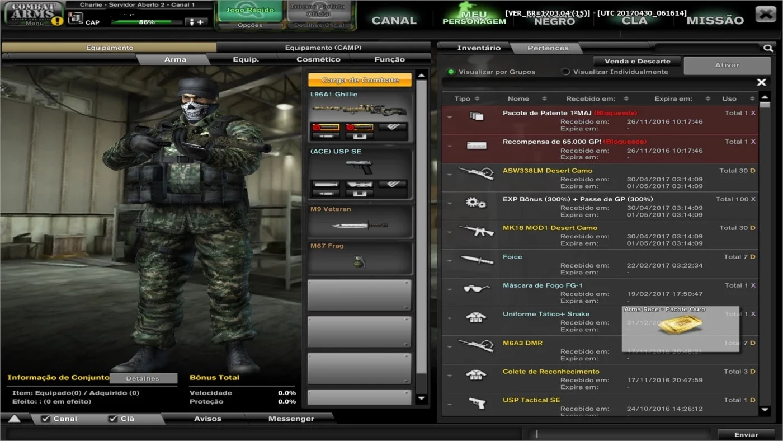
Task: Expand the Foice row chevron
Action: pyautogui.click(x=449, y=261)
